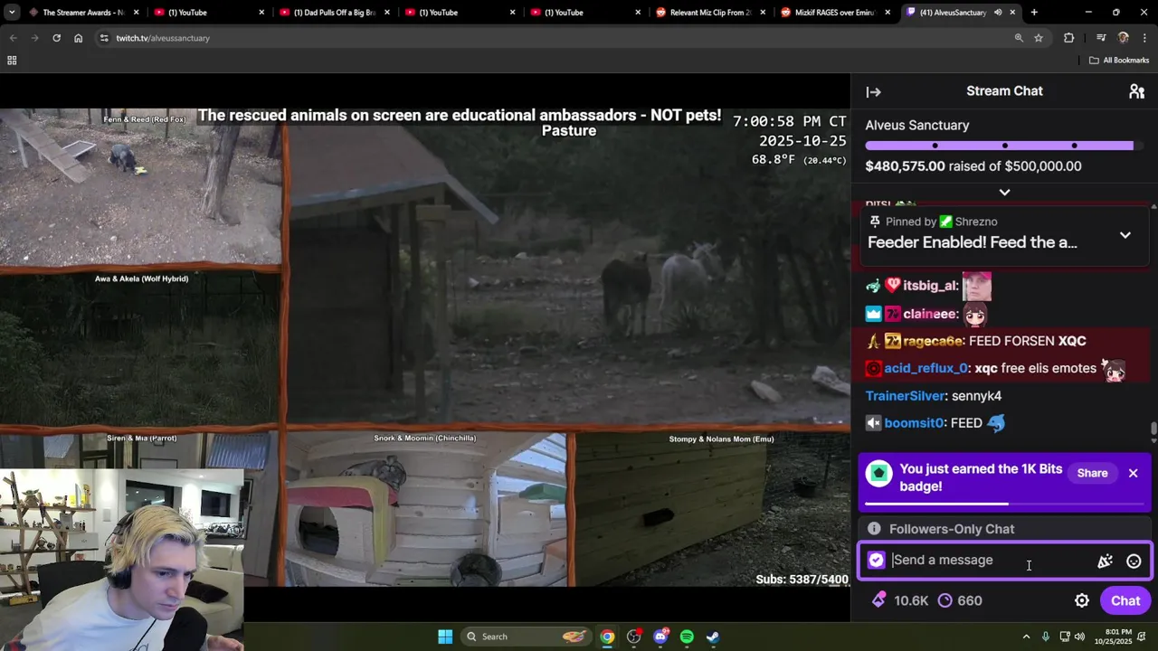1158x651 pixels.
Task: Open OBS Studio from the taskbar
Action: click(633, 637)
